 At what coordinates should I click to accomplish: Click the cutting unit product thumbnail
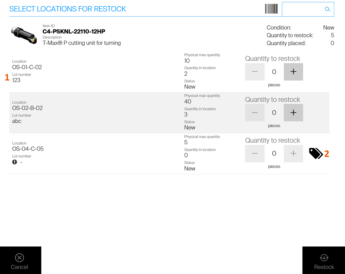pyautogui.click(x=24, y=35)
